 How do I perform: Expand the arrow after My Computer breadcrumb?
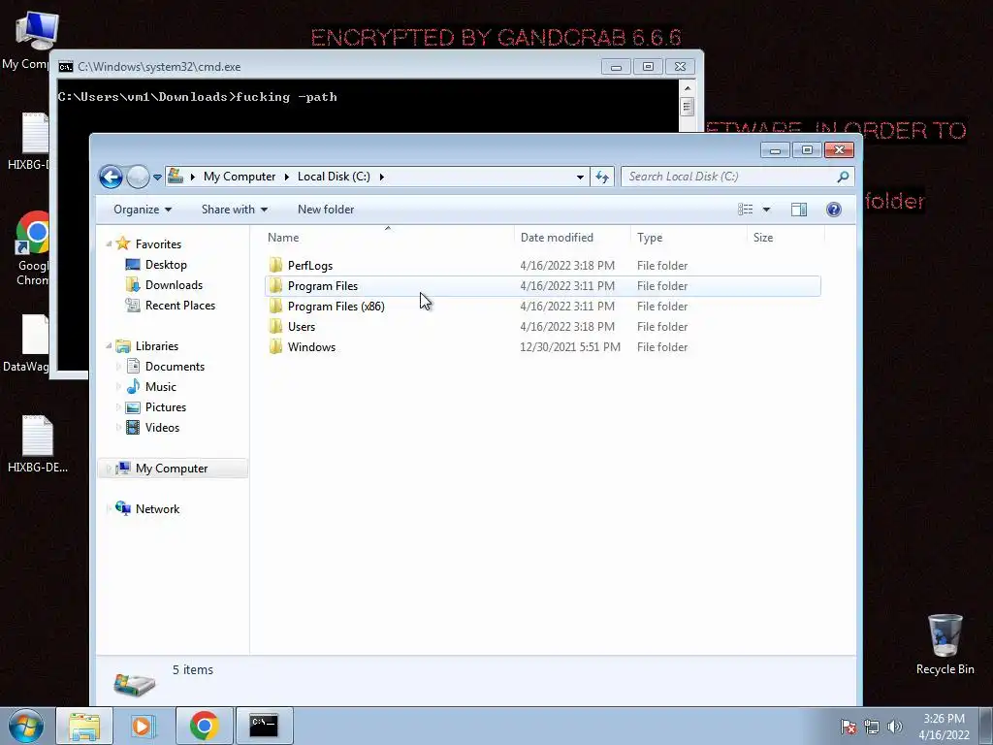pos(286,177)
